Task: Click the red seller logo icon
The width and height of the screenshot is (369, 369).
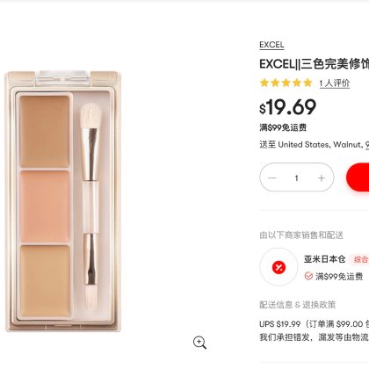Action: click(x=279, y=267)
